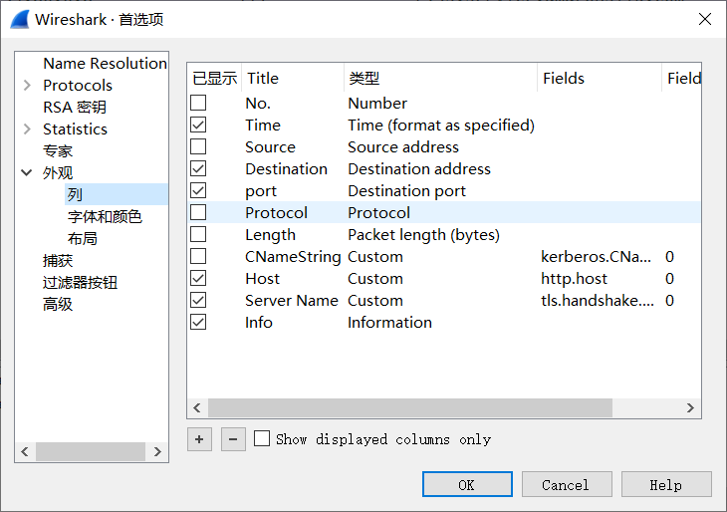Click the tree pane right scroll arrow
Image resolution: width=727 pixels, height=512 pixels.
click(157, 451)
